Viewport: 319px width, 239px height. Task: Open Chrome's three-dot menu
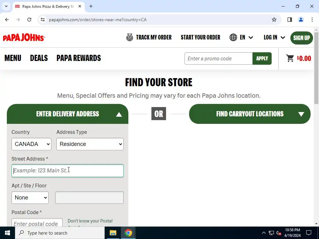point(312,20)
